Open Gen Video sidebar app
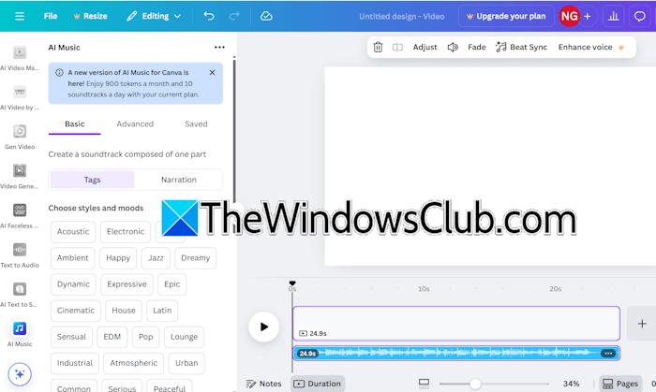 click(x=20, y=137)
